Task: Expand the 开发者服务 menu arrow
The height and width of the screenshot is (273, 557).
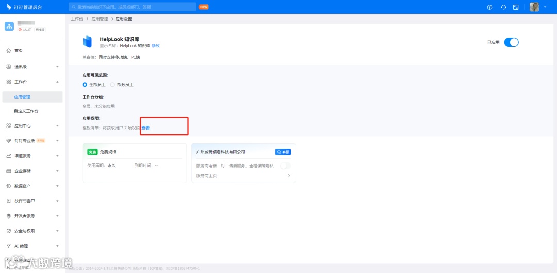Action: coord(57,216)
